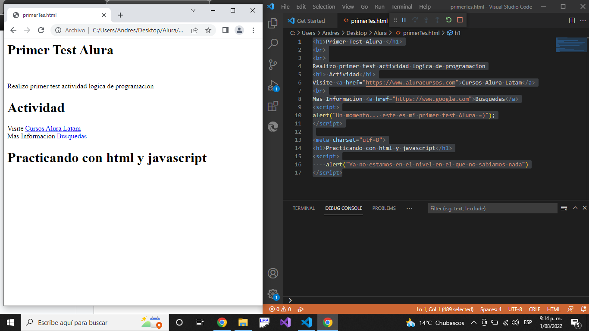This screenshot has width=589, height=331.
Task: Reload the page in Chrome
Action: click(41, 30)
